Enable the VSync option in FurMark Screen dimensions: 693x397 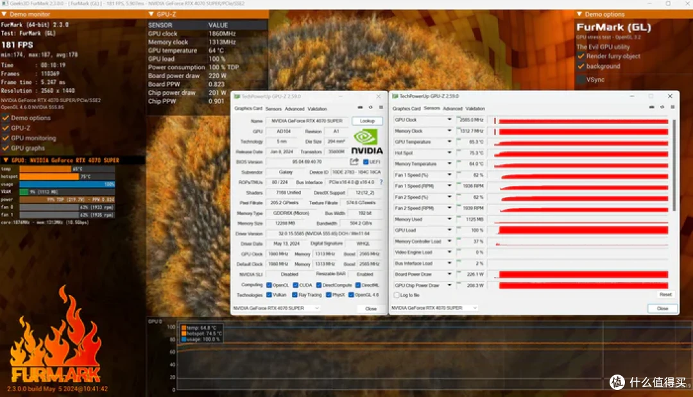click(581, 80)
